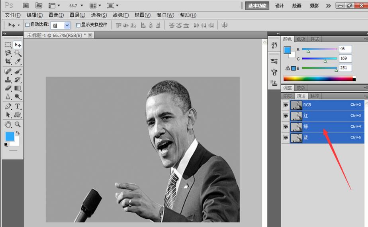Open Mini Bridge with Mb icon
Screen dimensions: 368x227
(x=39, y=6)
